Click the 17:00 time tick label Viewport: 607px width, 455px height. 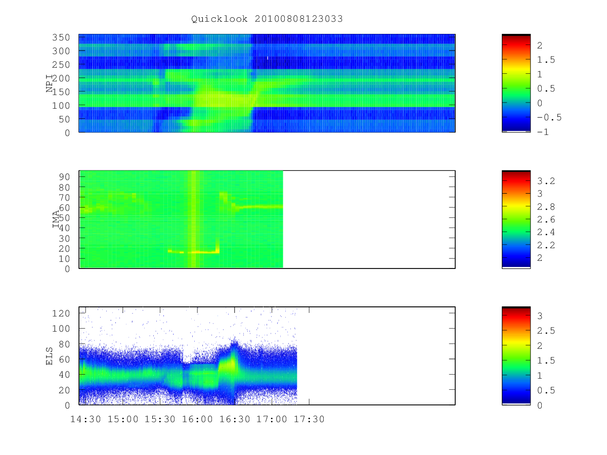[x=272, y=419]
